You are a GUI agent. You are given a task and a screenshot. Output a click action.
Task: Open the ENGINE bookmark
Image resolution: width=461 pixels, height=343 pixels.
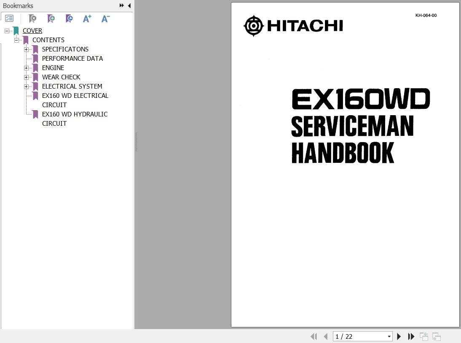point(53,68)
